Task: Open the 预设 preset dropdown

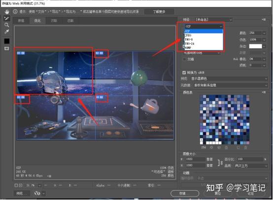Action: [214, 20]
